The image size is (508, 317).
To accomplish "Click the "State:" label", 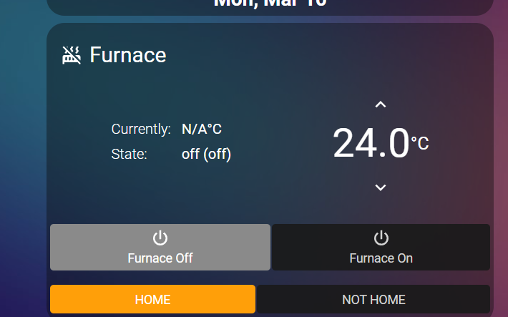I will 130,154.
